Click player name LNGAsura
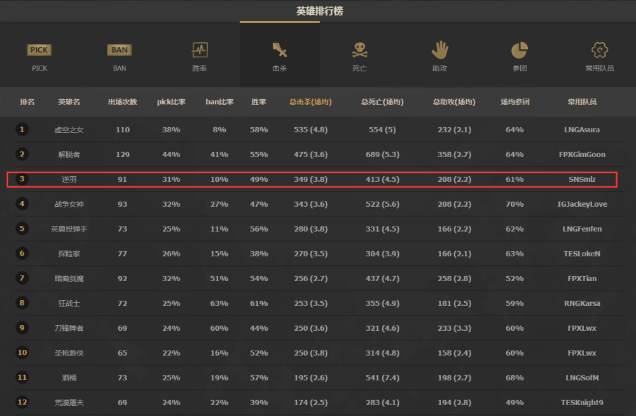 point(582,130)
